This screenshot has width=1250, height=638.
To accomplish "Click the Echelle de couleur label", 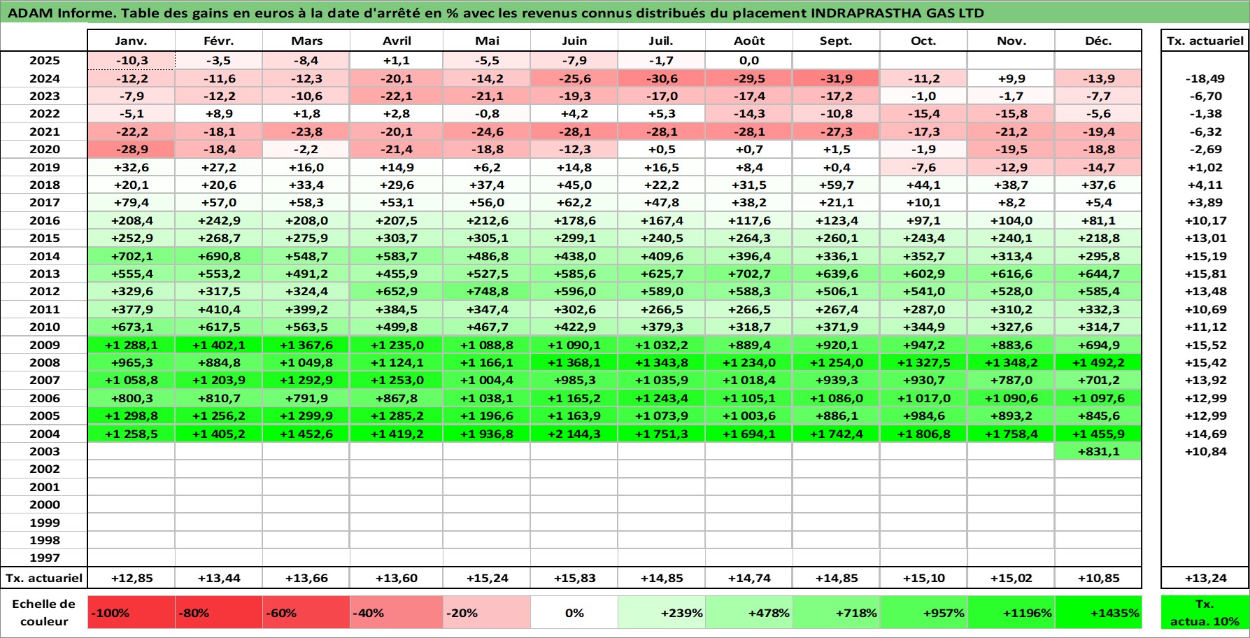I will pyautogui.click(x=44, y=613).
